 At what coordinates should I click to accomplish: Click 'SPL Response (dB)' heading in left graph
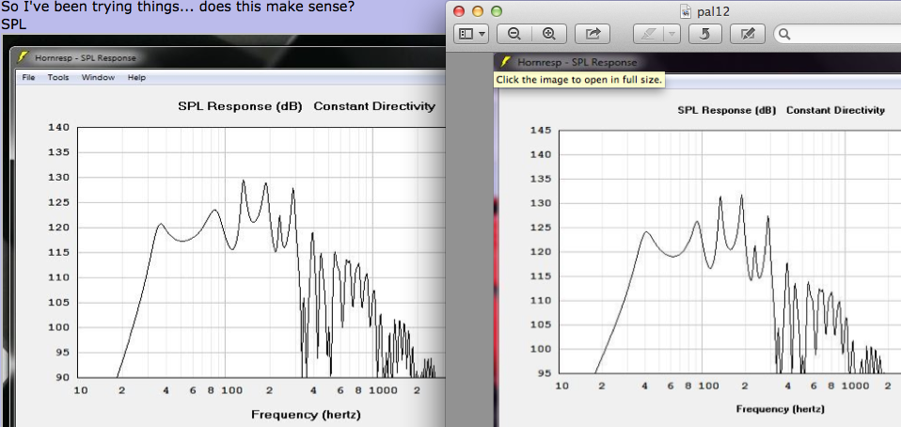pyautogui.click(x=240, y=106)
